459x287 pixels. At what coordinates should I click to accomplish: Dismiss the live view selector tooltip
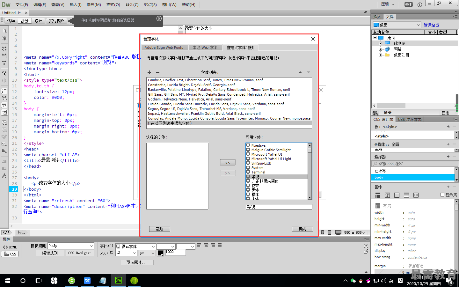pyautogui.click(x=159, y=18)
